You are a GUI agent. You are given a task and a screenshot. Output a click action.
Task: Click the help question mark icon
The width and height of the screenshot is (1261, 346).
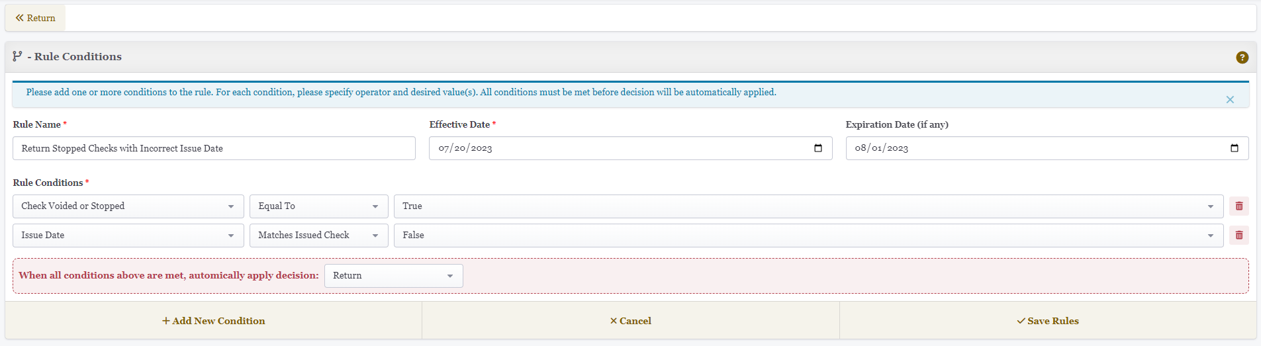pos(1242,58)
